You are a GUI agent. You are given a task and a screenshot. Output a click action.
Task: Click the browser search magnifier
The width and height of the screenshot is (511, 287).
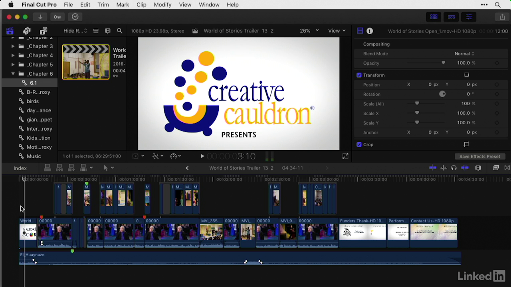[119, 31]
